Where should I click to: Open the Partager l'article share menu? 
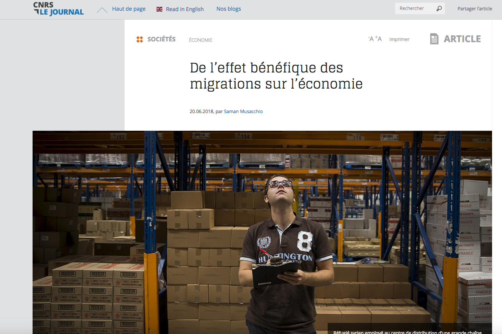(475, 9)
